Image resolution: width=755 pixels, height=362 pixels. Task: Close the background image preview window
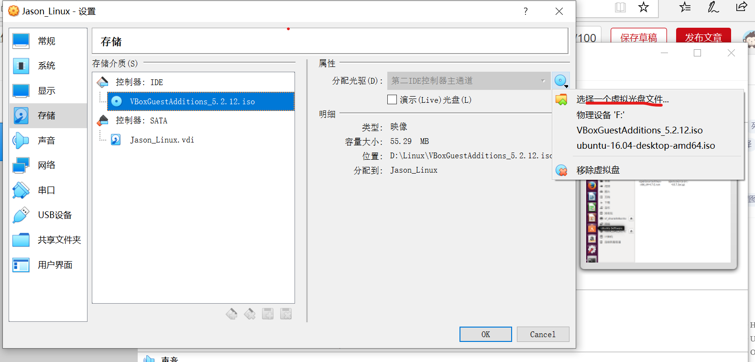click(731, 53)
